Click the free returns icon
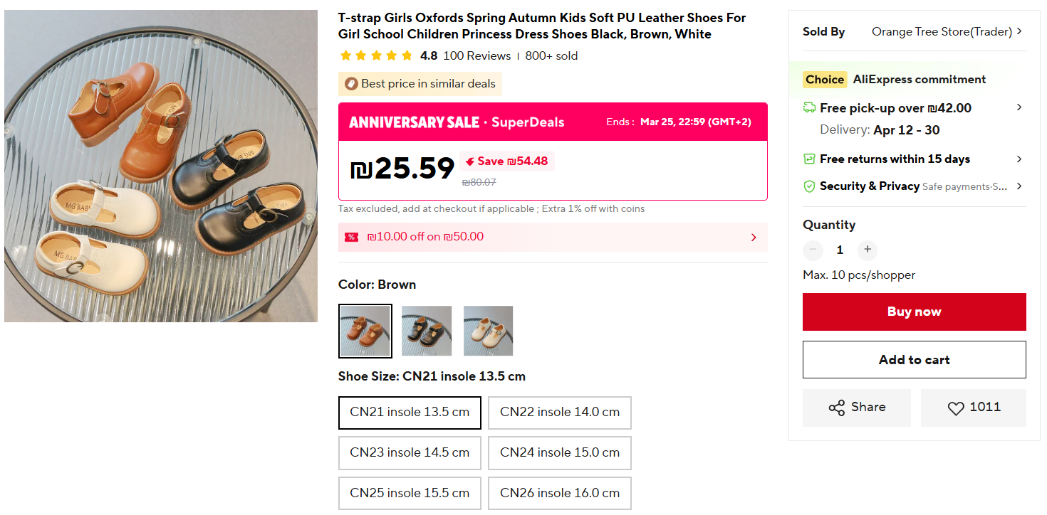The height and width of the screenshot is (515, 1047). 809,159
